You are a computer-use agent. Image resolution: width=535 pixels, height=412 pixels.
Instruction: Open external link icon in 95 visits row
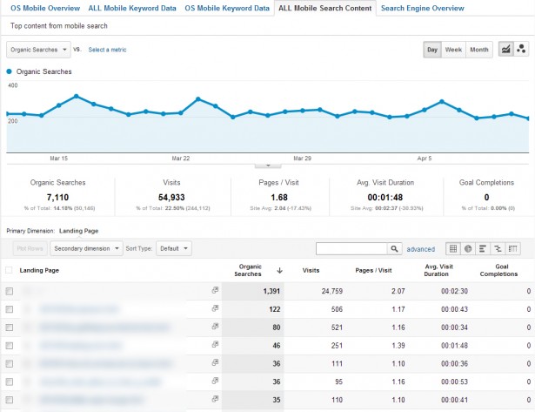click(215, 381)
